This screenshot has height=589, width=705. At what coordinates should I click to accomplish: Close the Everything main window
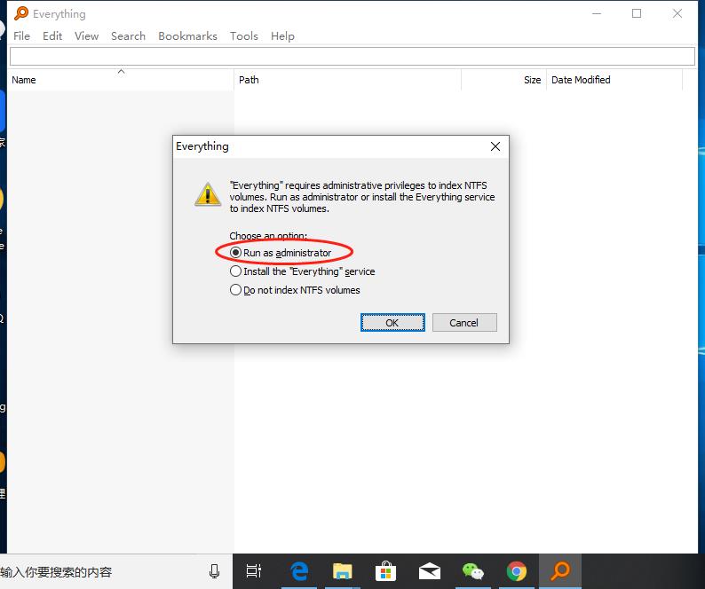pos(677,13)
